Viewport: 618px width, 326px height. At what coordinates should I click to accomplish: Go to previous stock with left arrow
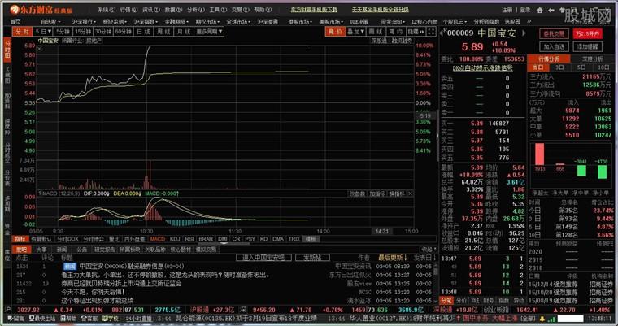pyautogui.click(x=441, y=34)
